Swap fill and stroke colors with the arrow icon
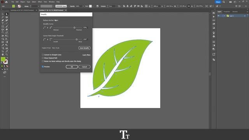This screenshot has width=249, height=140. (x=7, y=58)
